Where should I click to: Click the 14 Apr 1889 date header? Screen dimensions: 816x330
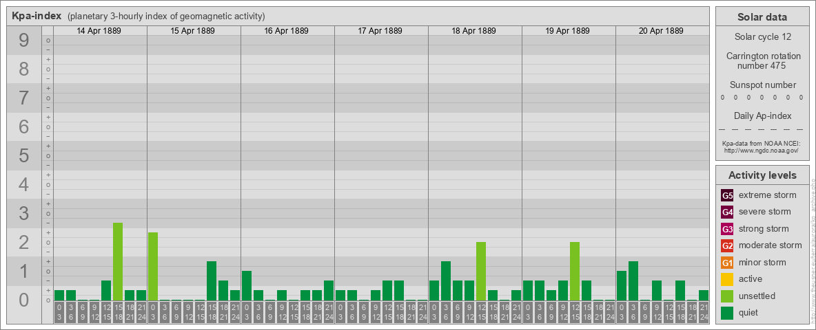click(99, 31)
